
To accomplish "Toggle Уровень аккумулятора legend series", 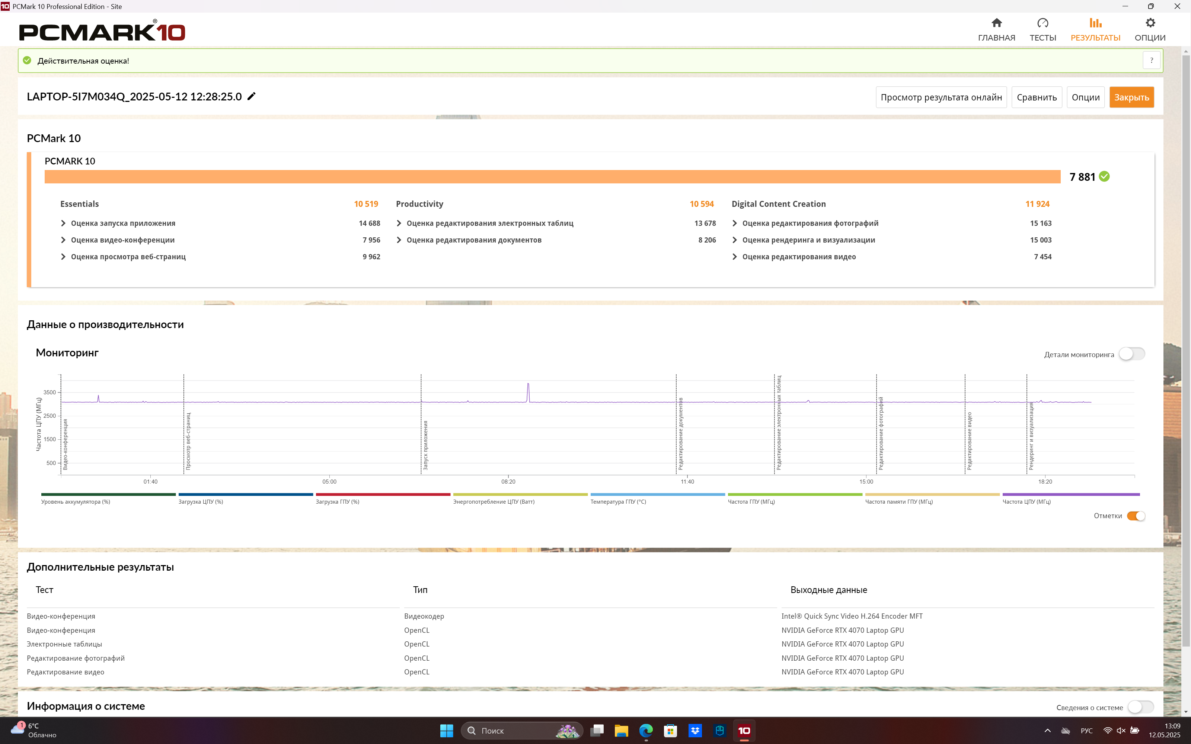I will [108, 498].
